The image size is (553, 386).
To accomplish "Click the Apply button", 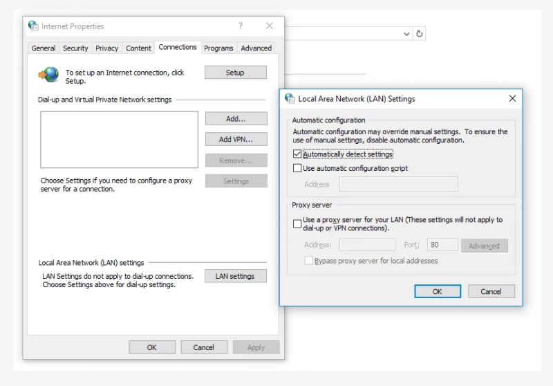I will (x=256, y=347).
